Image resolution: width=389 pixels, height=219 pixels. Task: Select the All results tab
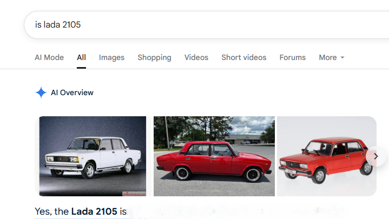coord(81,57)
